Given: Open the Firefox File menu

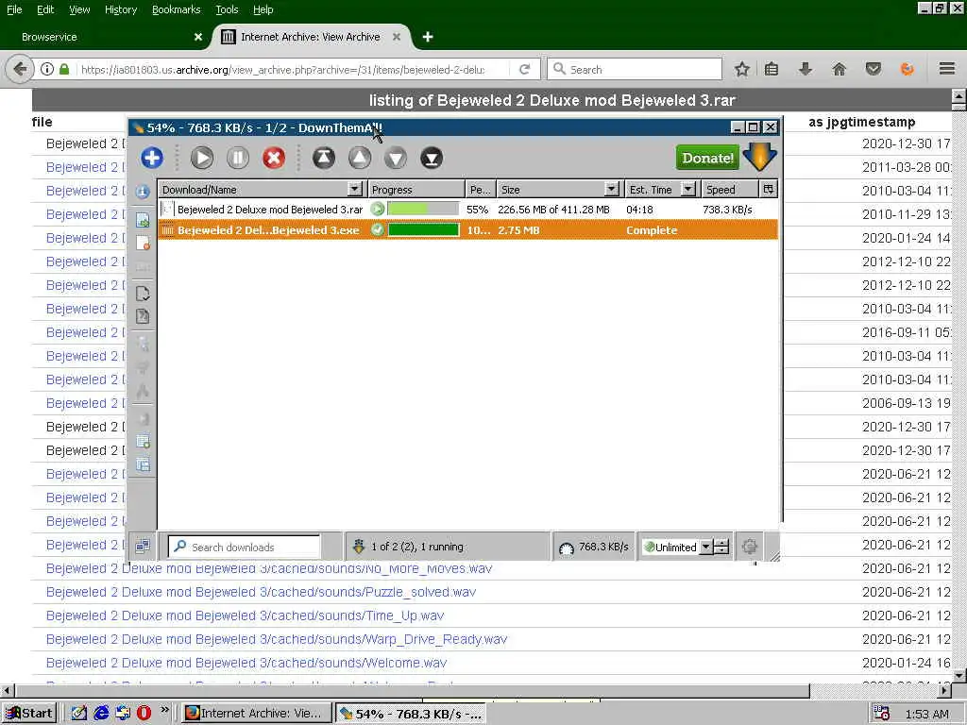Looking at the screenshot, I should click(14, 9).
